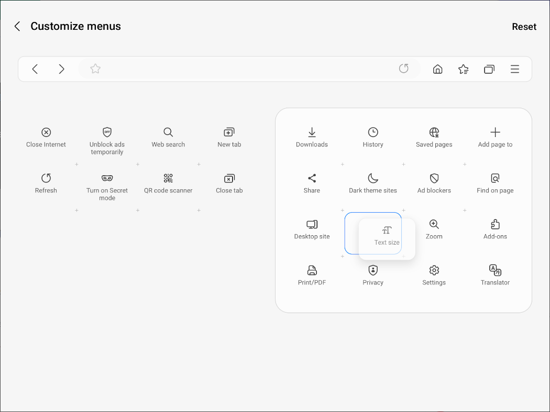Click the Turn on Secret mode icon
Screen dimensions: 550x412
(107, 178)
